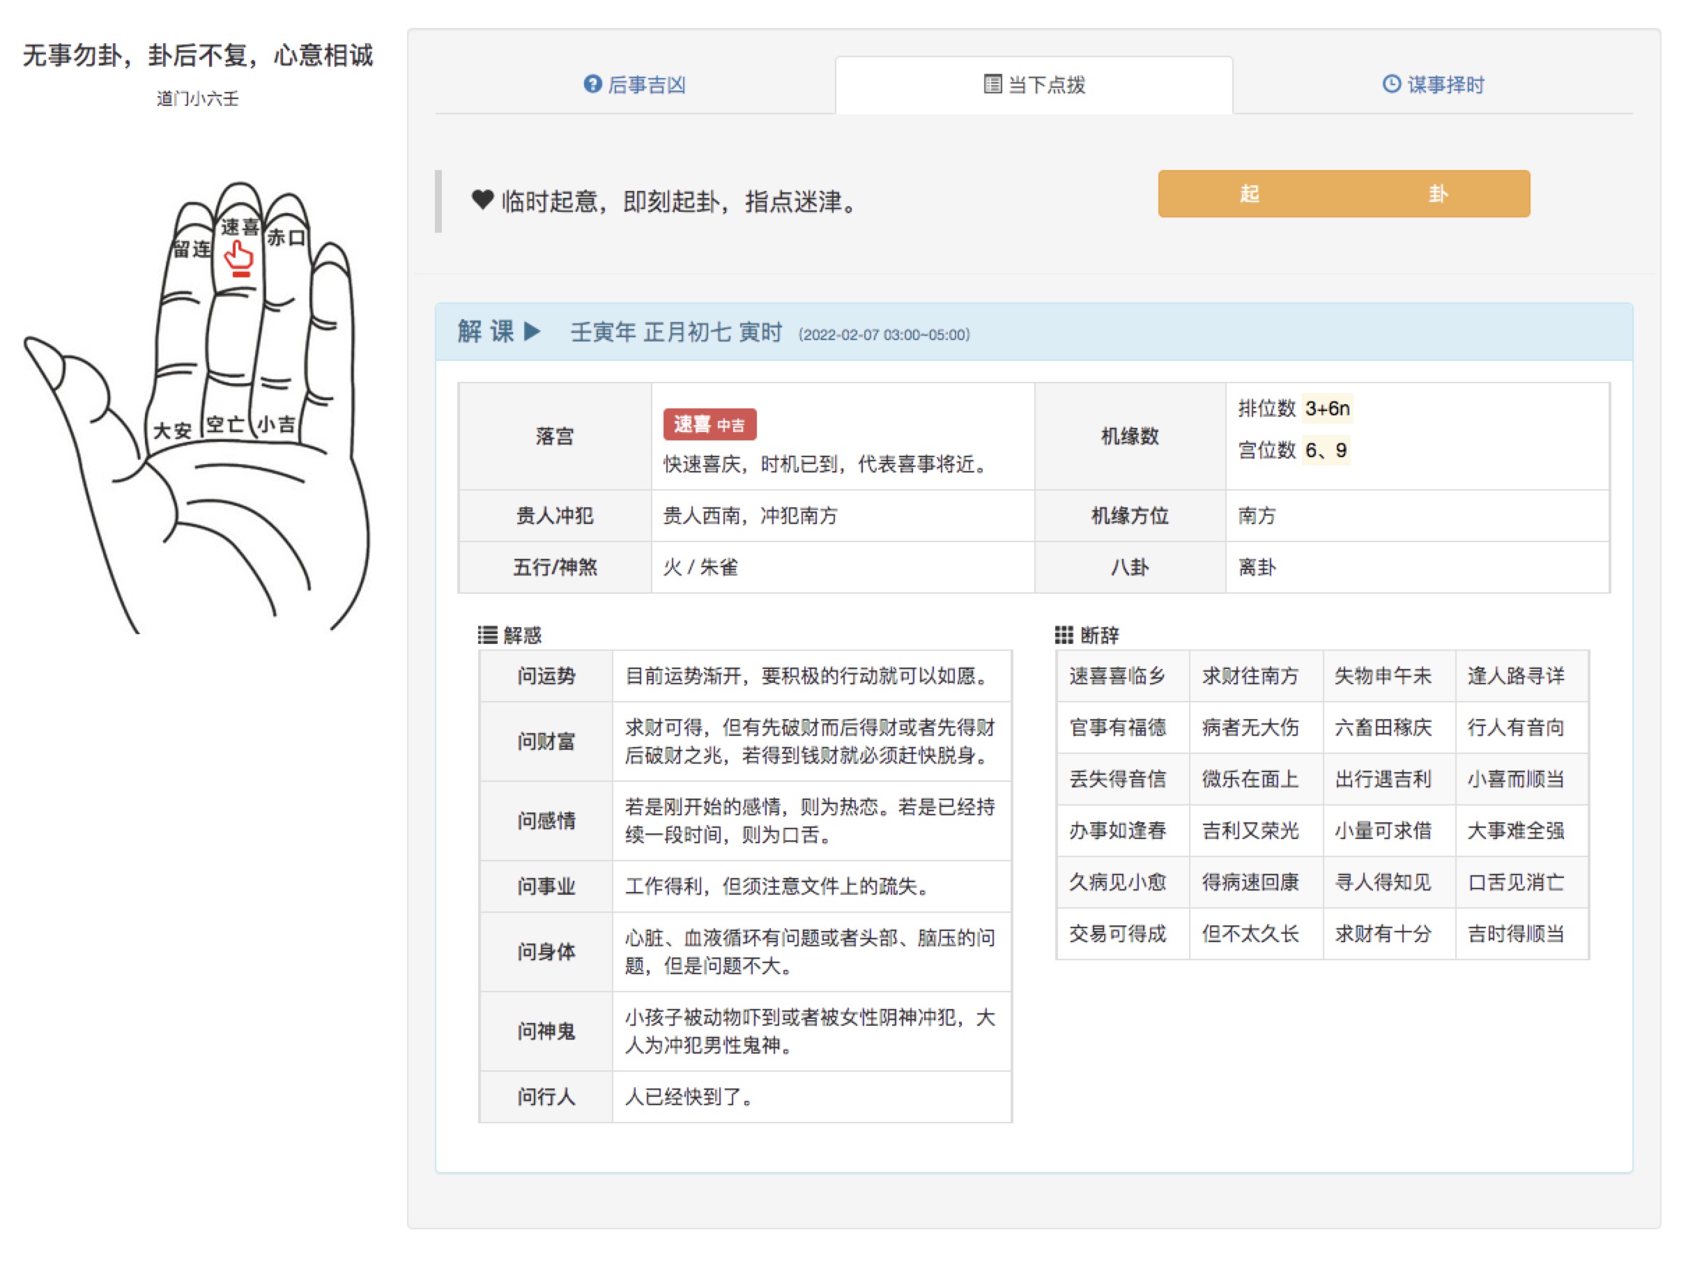Click the clock icon beside 谋事择时

(1390, 84)
